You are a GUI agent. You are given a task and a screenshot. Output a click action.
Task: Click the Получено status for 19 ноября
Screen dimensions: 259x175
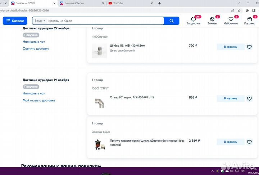click(x=31, y=86)
